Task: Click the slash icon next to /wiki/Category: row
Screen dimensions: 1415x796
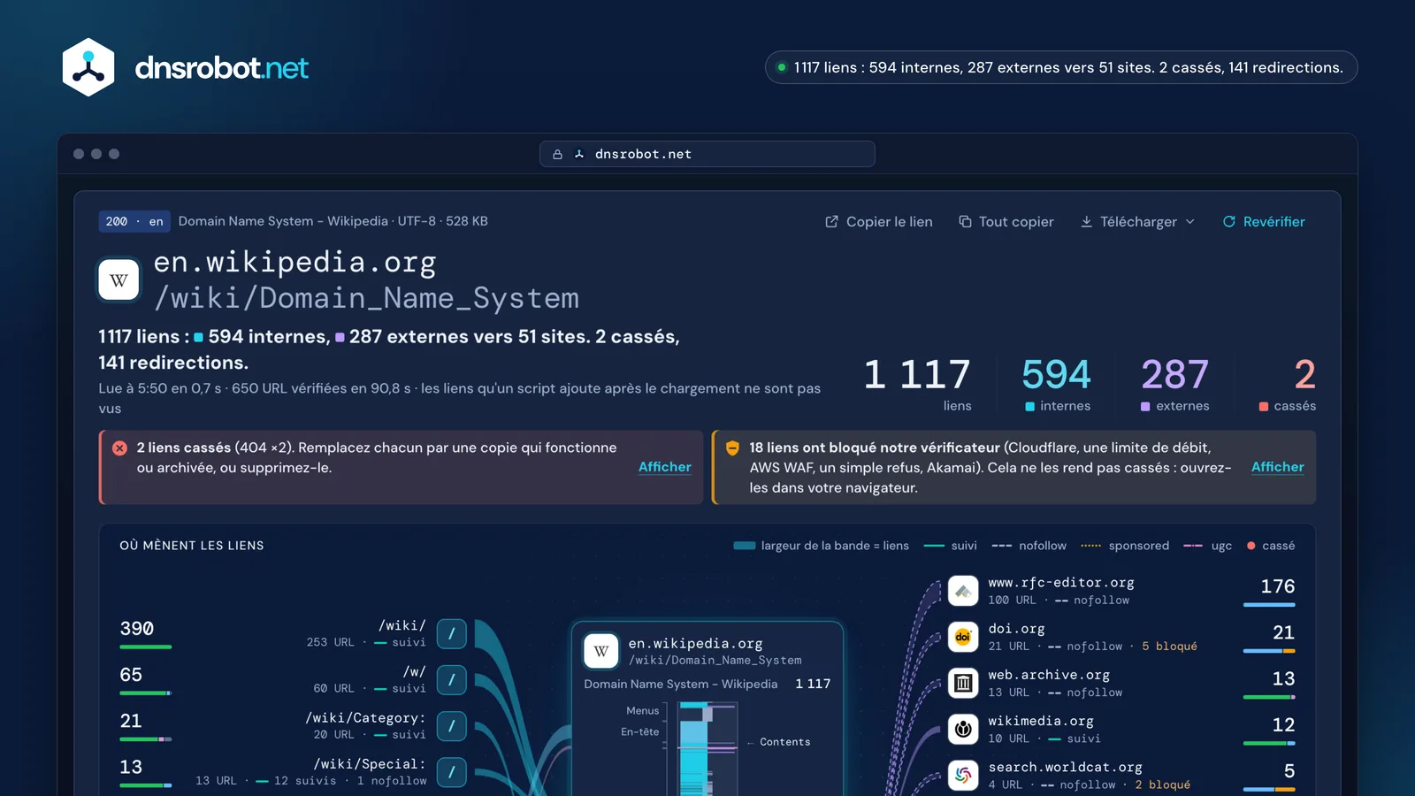Action: pos(452,725)
